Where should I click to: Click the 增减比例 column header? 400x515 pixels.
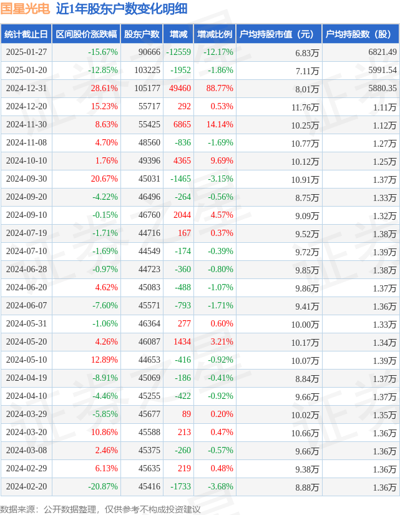(x=214, y=34)
